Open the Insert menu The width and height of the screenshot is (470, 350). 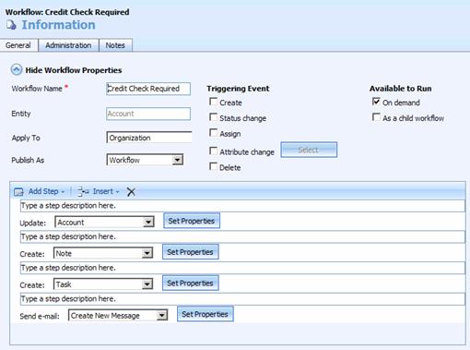[x=106, y=191]
